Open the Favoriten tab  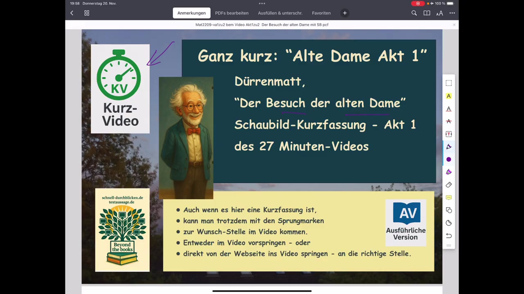(321, 13)
